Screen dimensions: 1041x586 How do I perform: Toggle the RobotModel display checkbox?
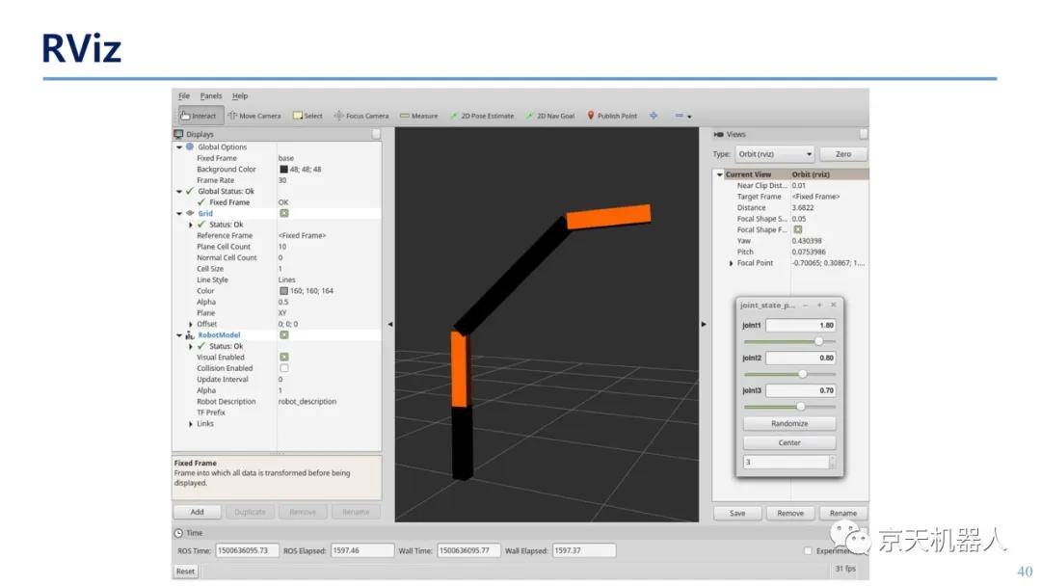click(x=284, y=335)
